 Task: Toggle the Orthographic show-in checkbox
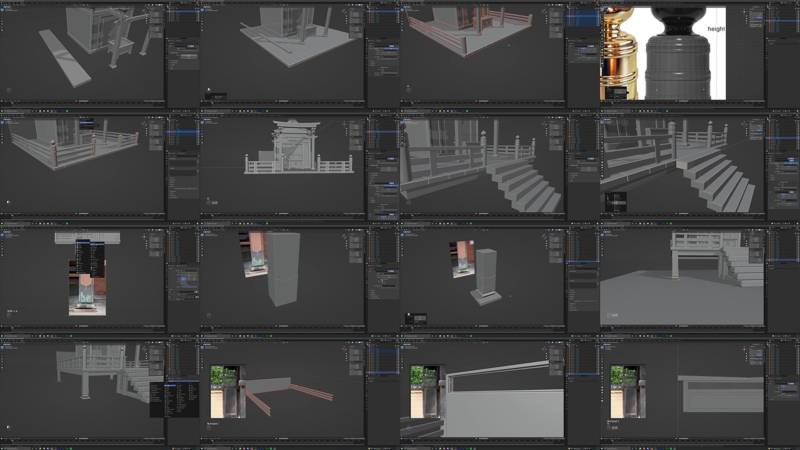[x=181, y=282]
